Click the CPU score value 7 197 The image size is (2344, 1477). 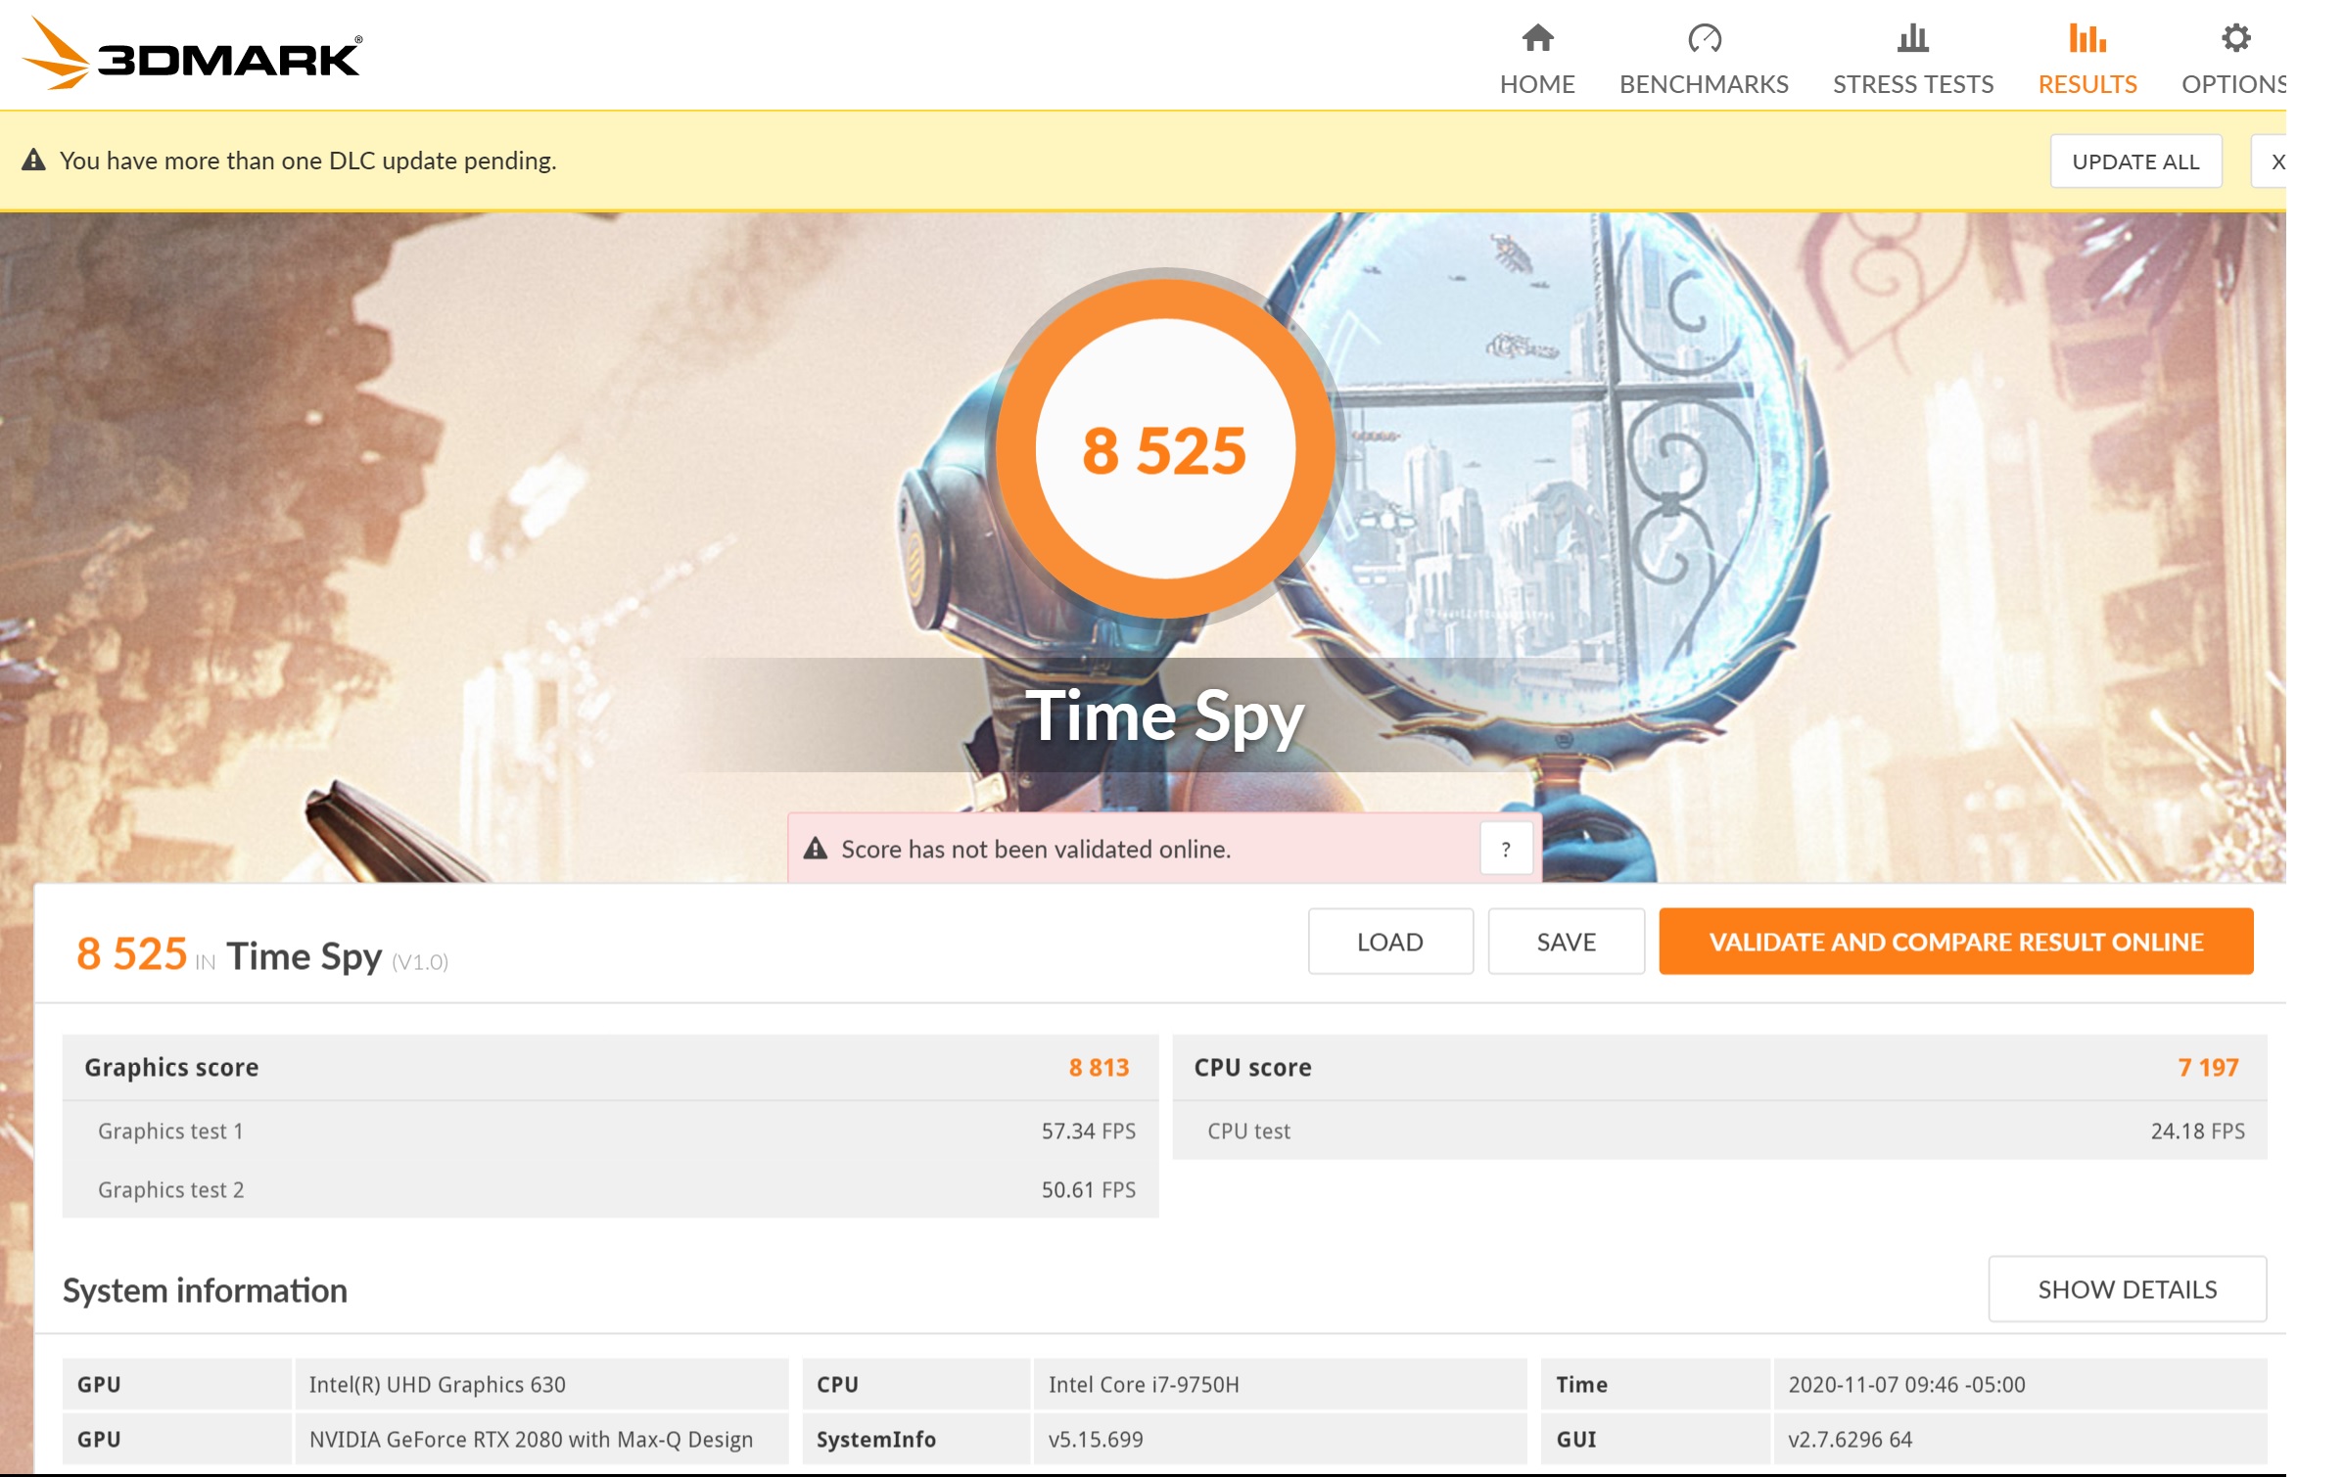coord(2208,1067)
